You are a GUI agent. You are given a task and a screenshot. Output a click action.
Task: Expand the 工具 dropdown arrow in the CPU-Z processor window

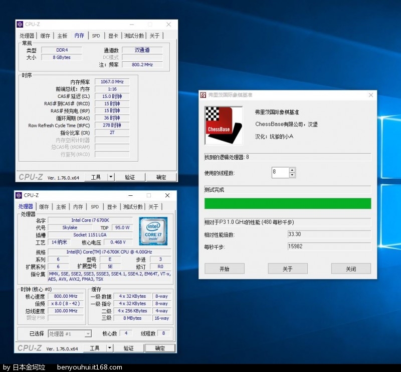(109, 348)
